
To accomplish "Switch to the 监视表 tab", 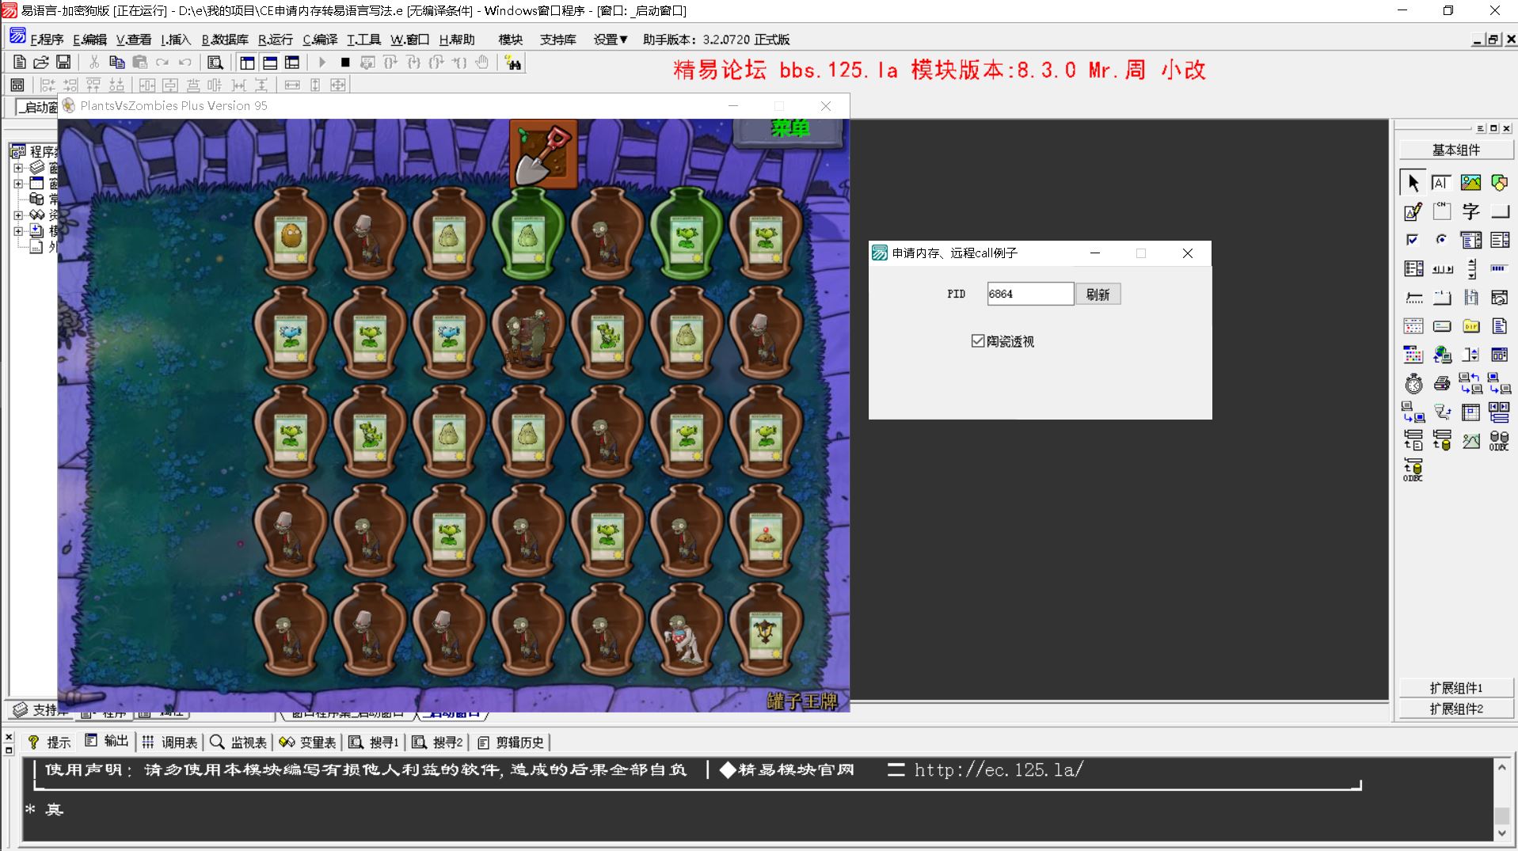I will pyautogui.click(x=239, y=742).
